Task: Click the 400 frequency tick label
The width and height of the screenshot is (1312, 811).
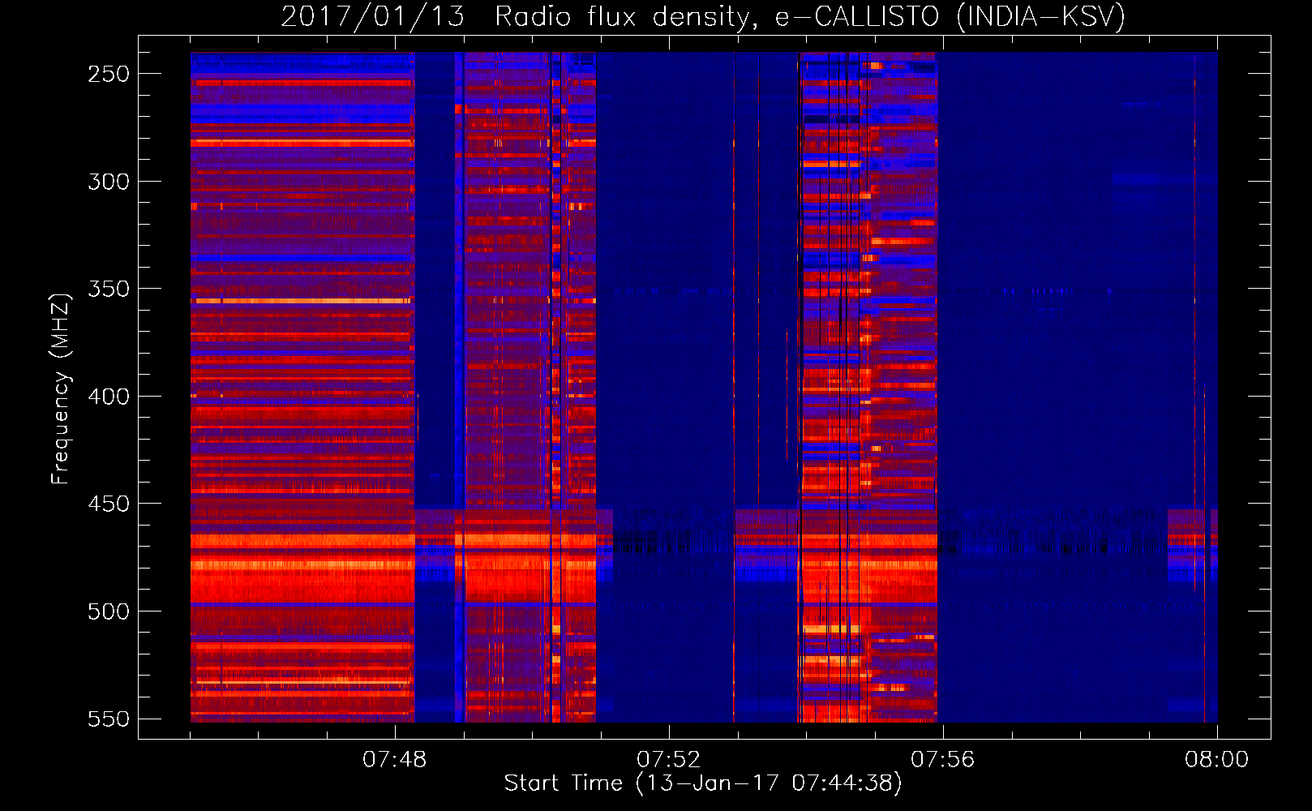Action: [109, 397]
